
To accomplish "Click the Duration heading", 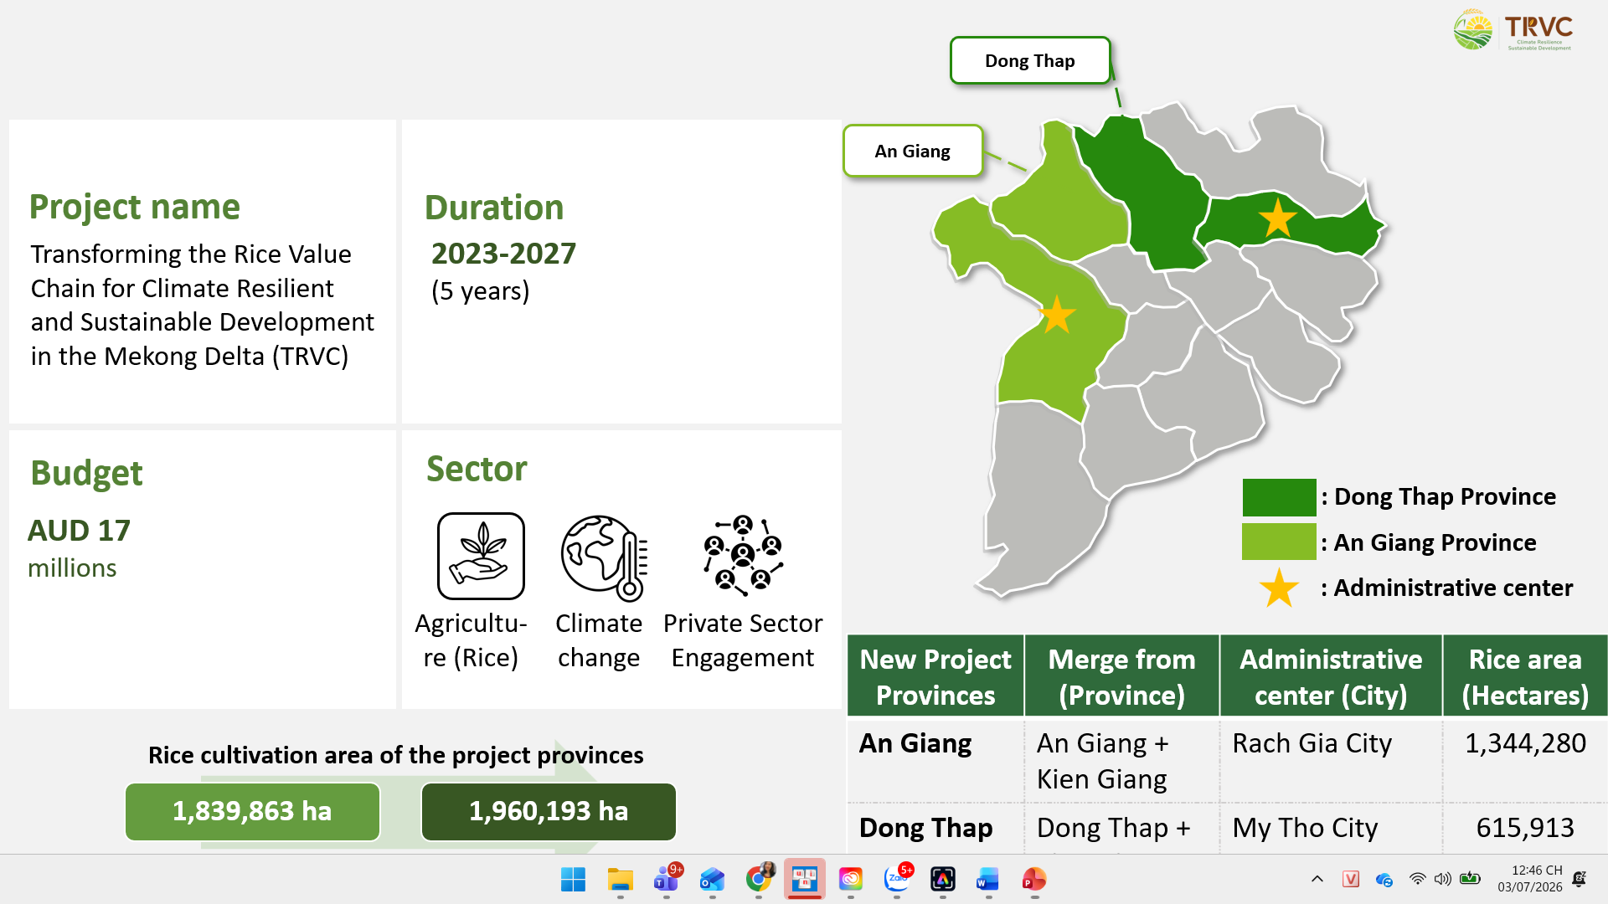I will pos(494,208).
